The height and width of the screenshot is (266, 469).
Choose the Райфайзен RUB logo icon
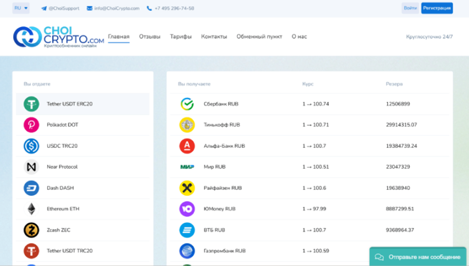(x=187, y=188)
